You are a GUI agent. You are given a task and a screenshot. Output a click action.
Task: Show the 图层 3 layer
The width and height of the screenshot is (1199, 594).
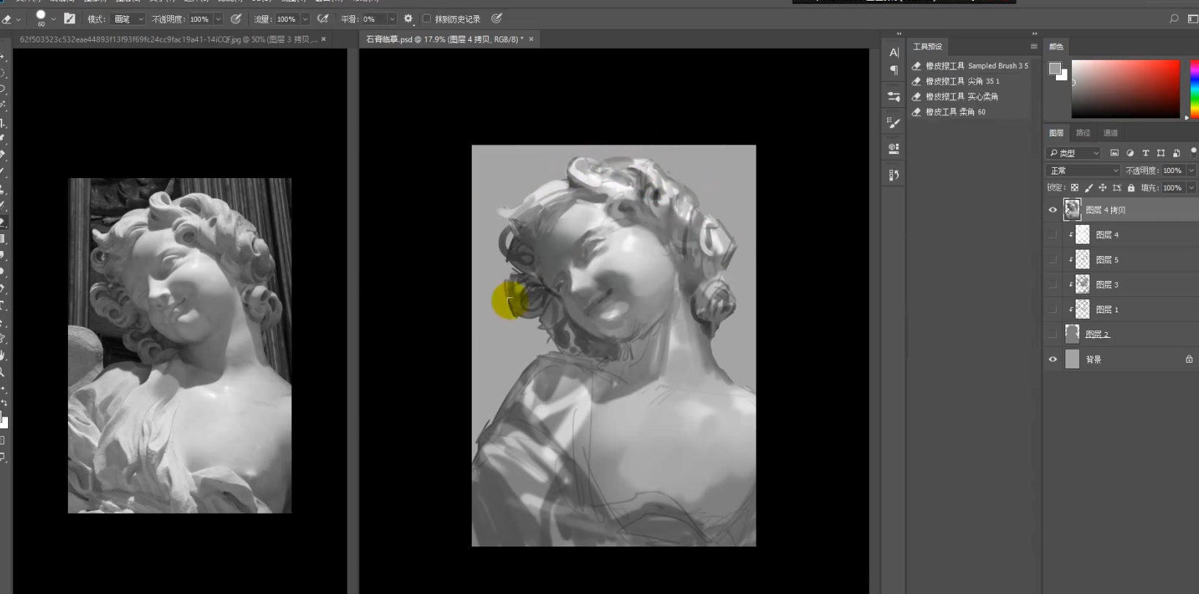(x=1053, y=285)
